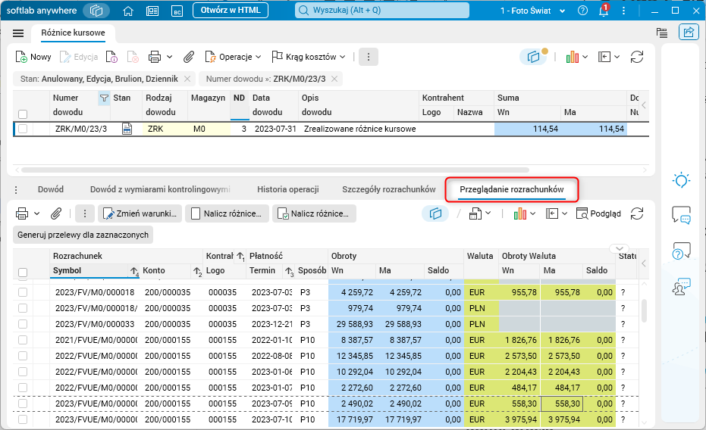706x430 pixels.
Task: Click the home icon in title bar
Action: coord(128,11)
